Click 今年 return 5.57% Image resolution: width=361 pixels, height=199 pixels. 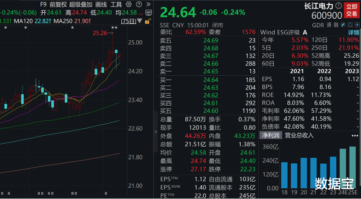pyautogui.click(x=300, y=40)
